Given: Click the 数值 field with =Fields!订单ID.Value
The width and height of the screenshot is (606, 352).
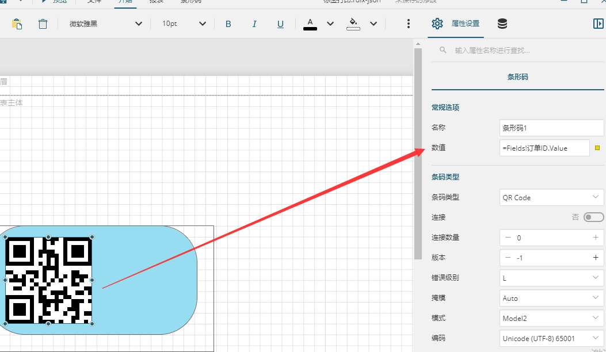Looking at the screenshot, I should [544, 148].
